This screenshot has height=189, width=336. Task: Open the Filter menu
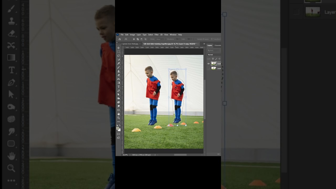[156, 35]
